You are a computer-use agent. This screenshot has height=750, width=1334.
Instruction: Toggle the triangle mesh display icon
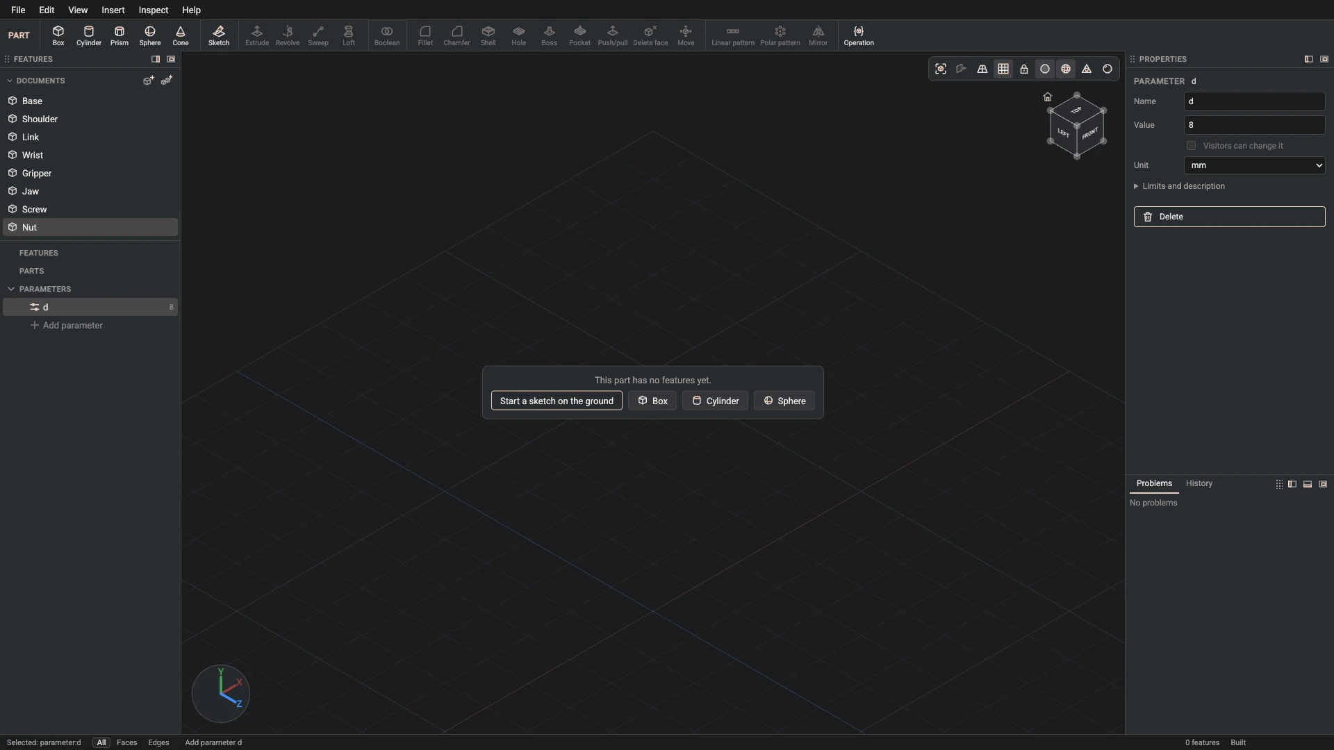click(x=1087, y=69)
